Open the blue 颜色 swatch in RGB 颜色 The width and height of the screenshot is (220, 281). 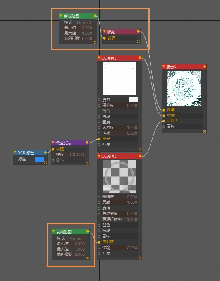[x=39, y=159]
